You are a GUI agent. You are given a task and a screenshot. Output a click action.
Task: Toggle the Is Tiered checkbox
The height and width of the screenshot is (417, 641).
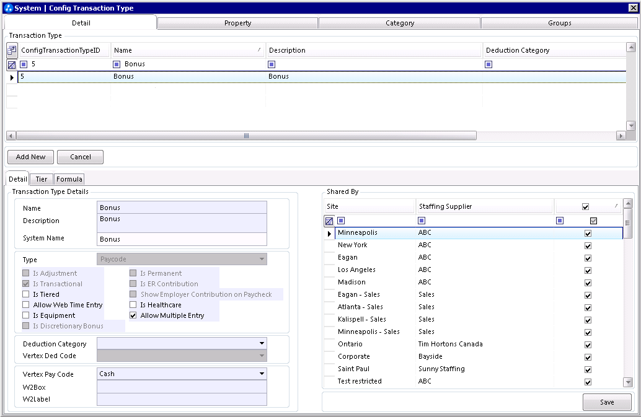click(x=26, y=294)
